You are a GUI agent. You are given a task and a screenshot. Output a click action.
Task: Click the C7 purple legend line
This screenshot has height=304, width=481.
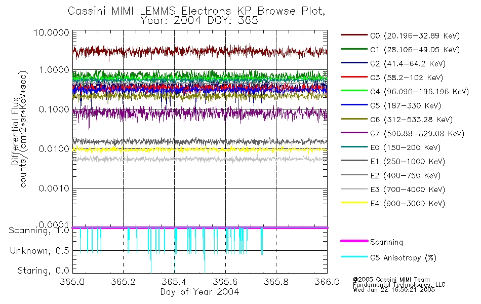(x=354, y=133)
